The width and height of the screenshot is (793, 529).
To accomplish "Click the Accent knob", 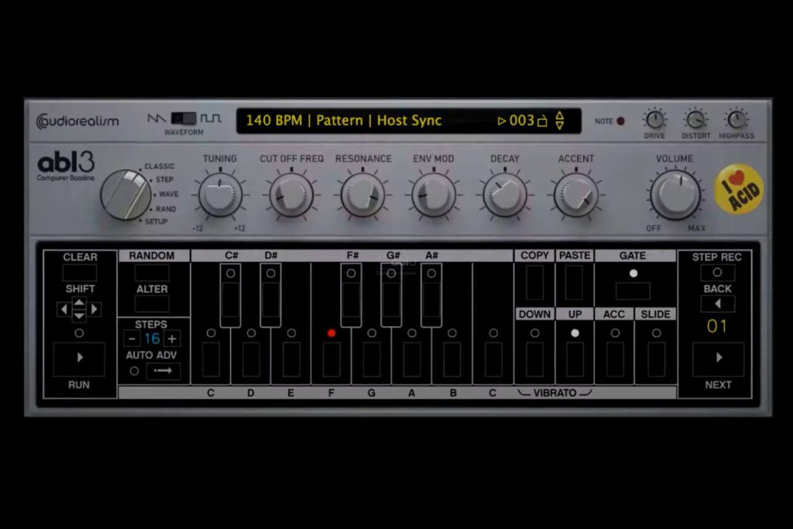I will click(576, 194).
